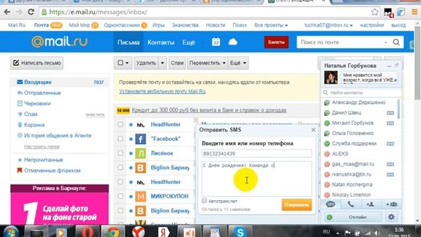
Task: Reload the page with refresh icon
Action: 31,12
